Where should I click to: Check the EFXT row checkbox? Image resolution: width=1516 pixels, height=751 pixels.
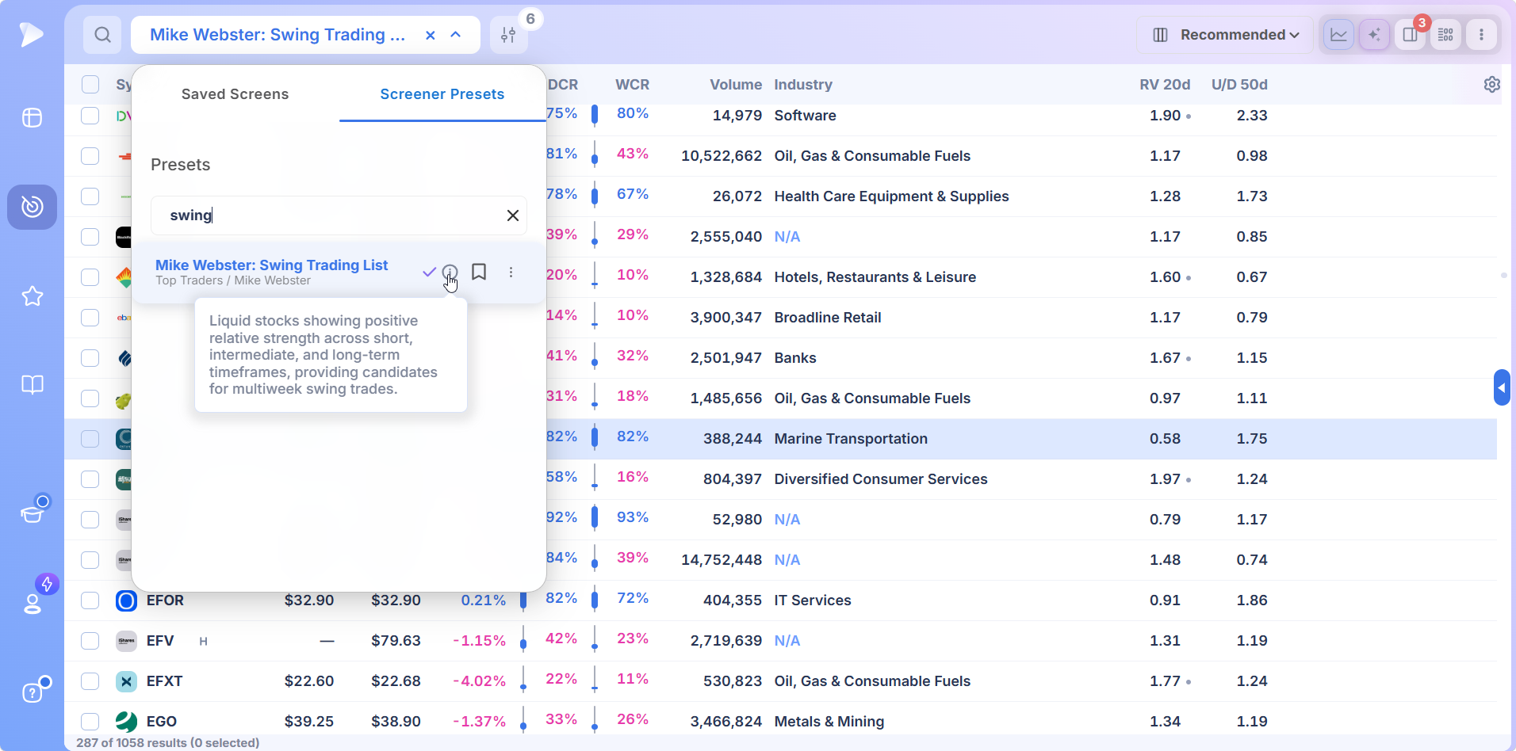pos(90,681)
